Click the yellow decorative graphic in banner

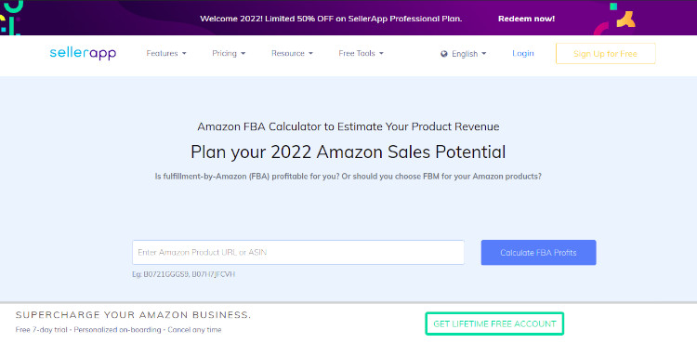click(625, 20)
